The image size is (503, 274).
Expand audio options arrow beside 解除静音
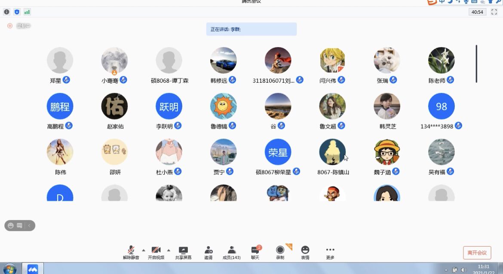pyautogui.click(x=144, y=250)
